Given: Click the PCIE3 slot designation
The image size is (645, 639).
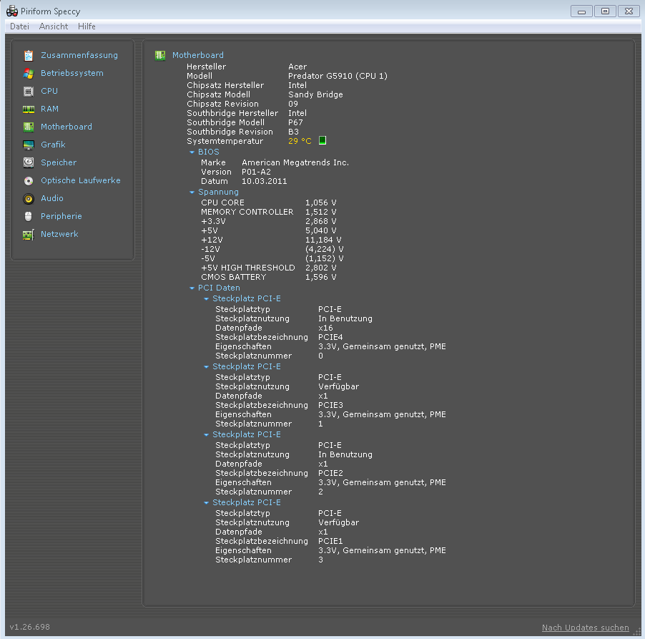Looking at the screenshot, I should coord(330,406).
